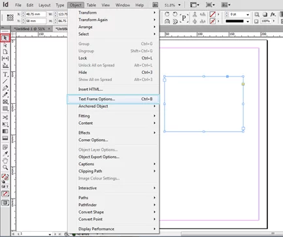Open the File menu
283x237 pixels.
18,5
